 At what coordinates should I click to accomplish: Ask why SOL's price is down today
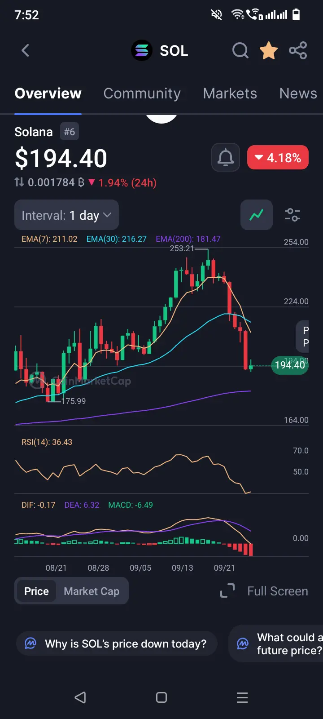(117, 644)
